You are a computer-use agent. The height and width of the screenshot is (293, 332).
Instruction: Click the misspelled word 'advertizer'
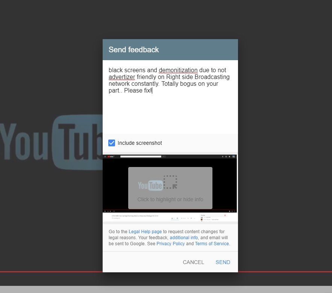(x=122, y=77)
